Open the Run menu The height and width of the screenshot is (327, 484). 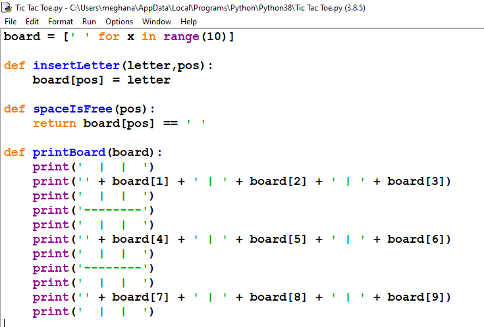coord(89,22)
